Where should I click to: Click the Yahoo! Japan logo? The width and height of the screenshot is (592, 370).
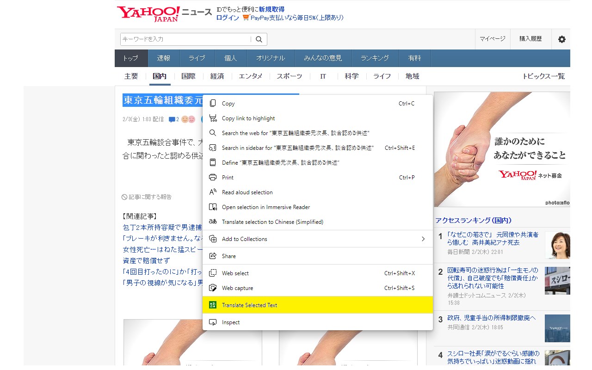(148, 14)
